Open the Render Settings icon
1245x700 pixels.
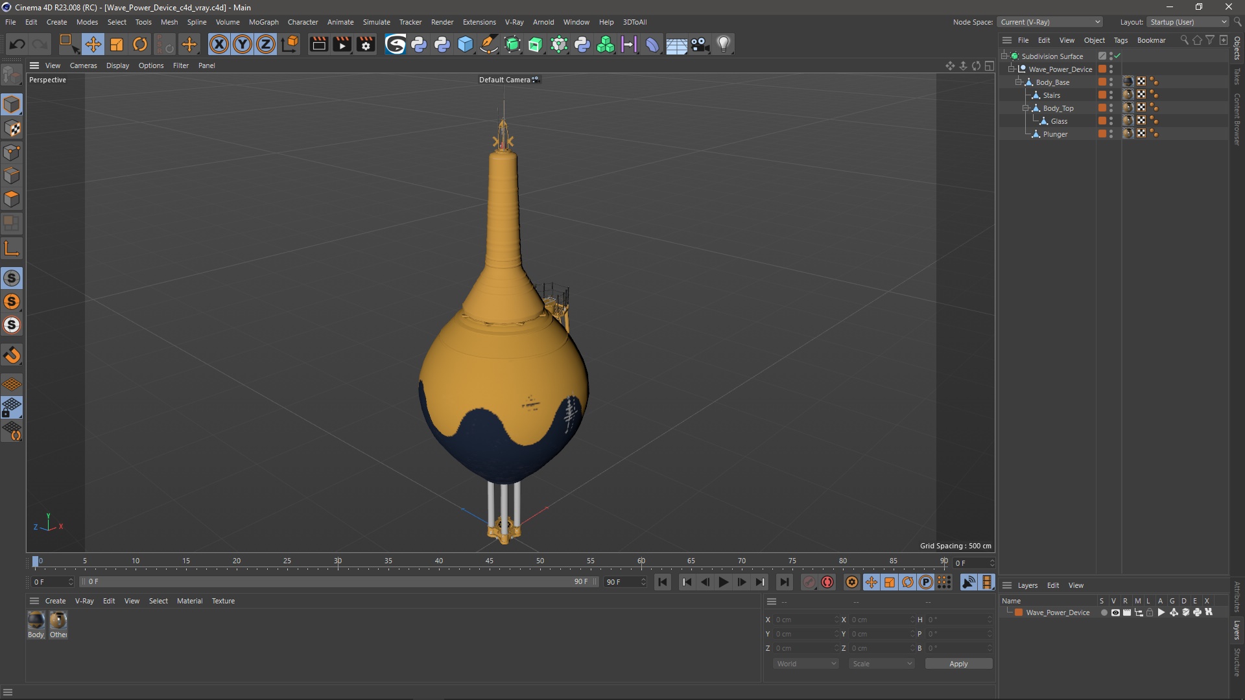[x=366, y=44]
